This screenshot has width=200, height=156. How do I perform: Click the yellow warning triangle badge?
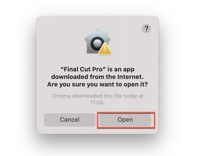click(x=105, y=49)
